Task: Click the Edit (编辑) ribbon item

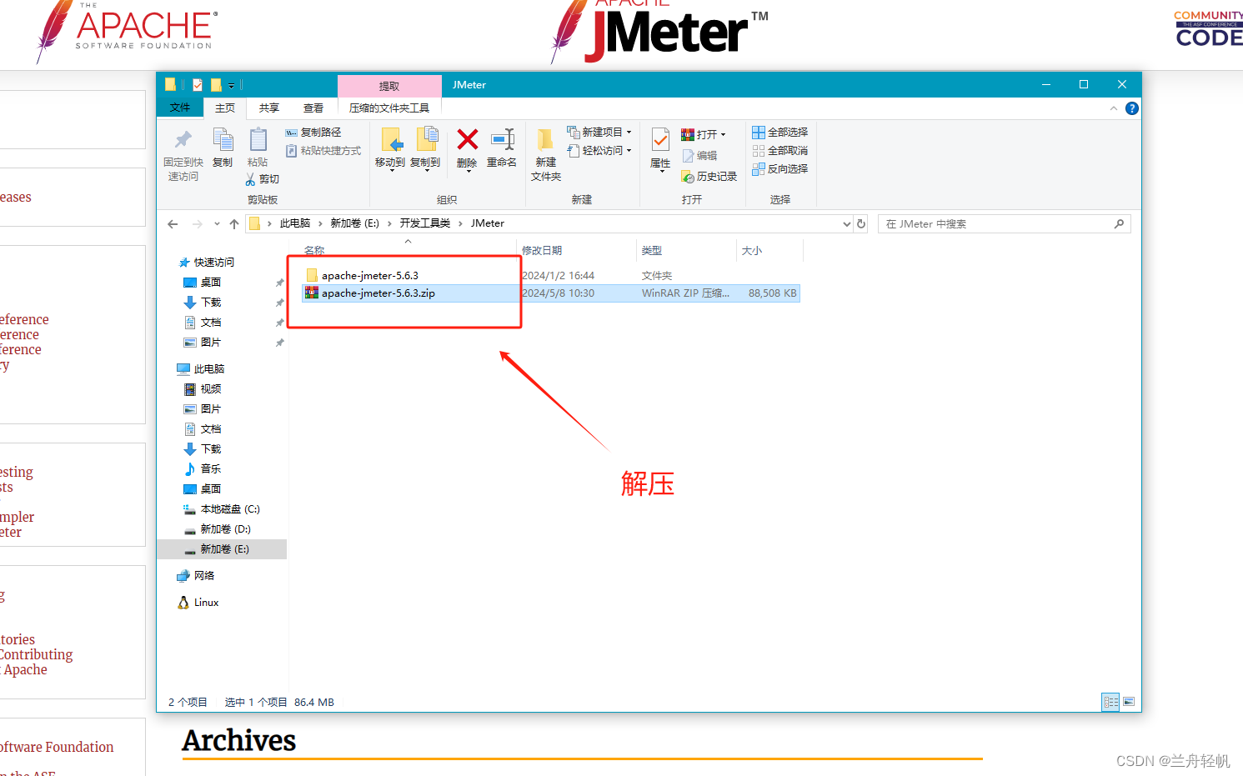Action: pyautogui.click(x=699, y=156)
